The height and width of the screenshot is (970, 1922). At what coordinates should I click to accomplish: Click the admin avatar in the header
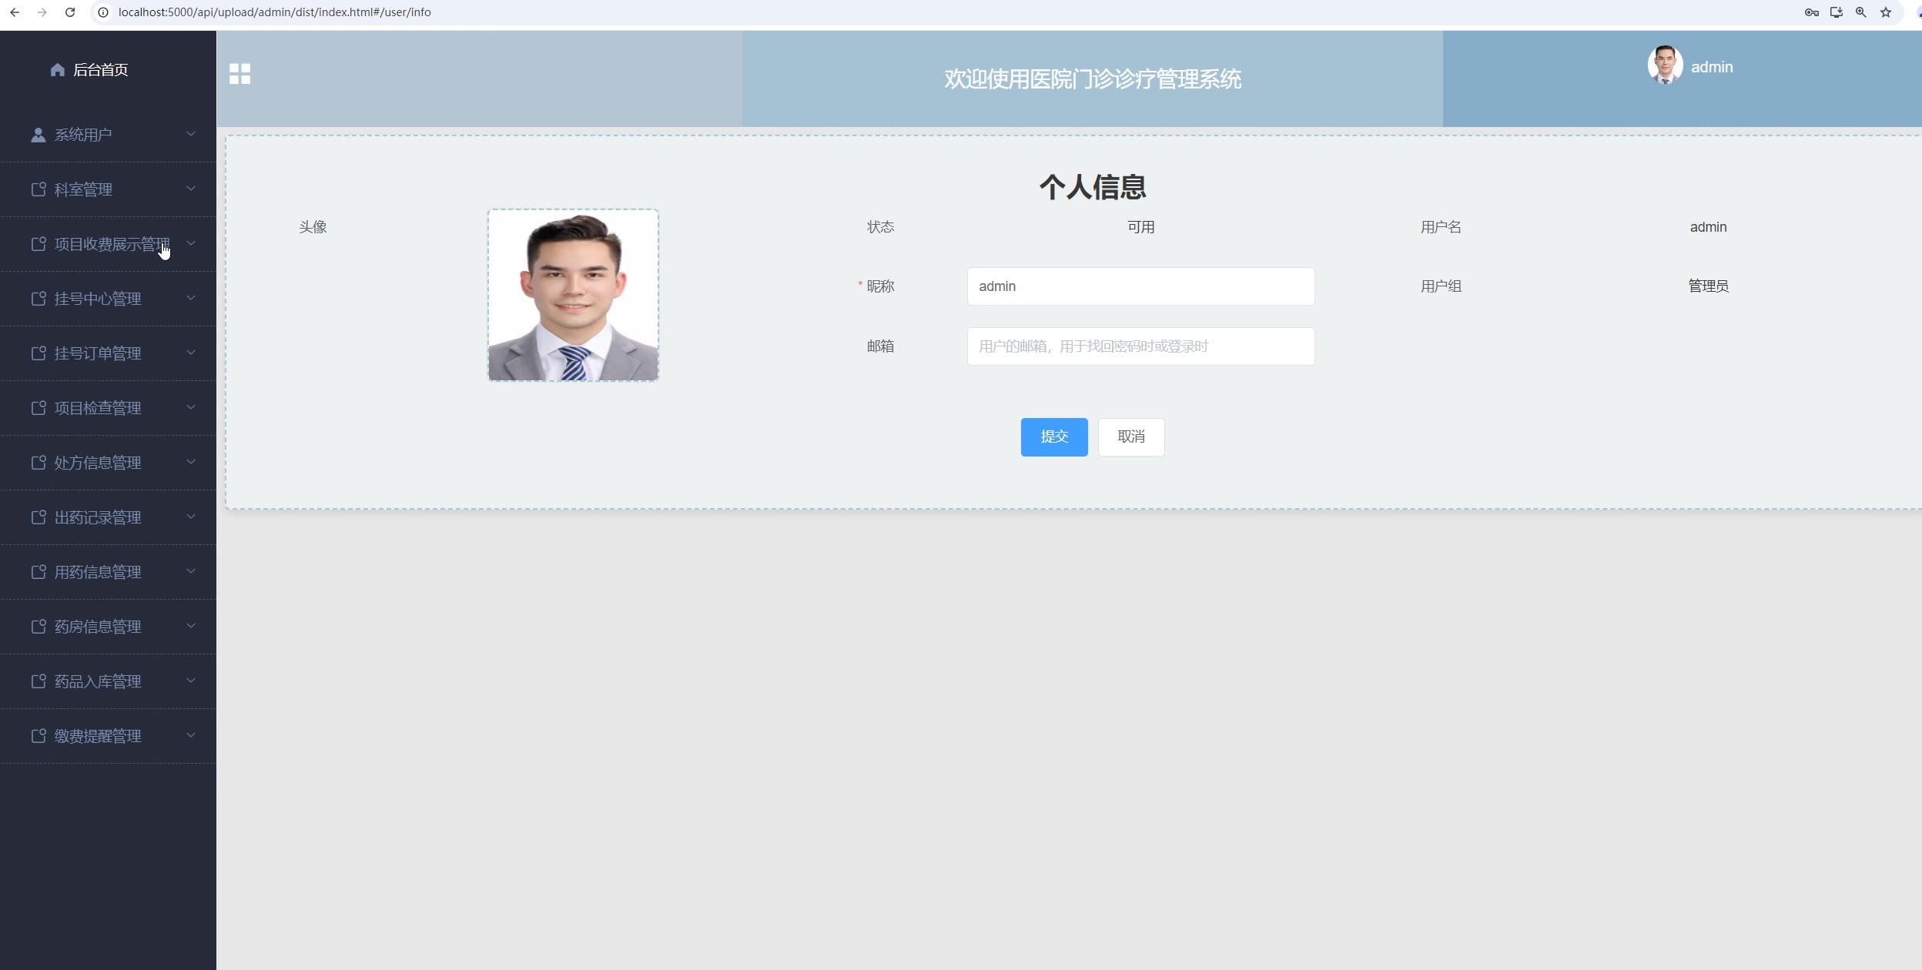click(1665, 65)
